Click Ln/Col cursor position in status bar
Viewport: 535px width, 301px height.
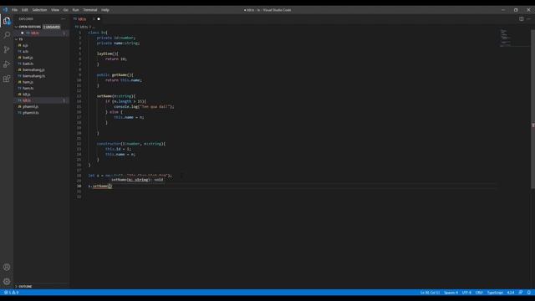[x=430, y=293]
